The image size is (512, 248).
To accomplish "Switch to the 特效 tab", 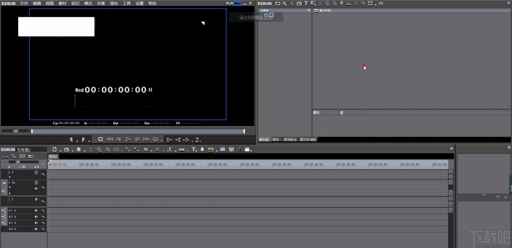I will [276, 140].
